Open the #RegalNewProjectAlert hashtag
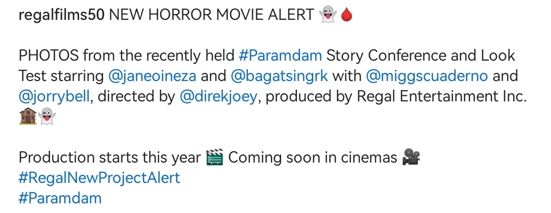Screen dimensions: 551x213 tap(99, 177)
